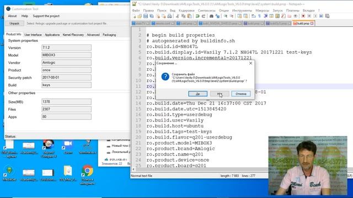Switch to the User Interface tab
The image size is (353, 198).
click(33, 35)
